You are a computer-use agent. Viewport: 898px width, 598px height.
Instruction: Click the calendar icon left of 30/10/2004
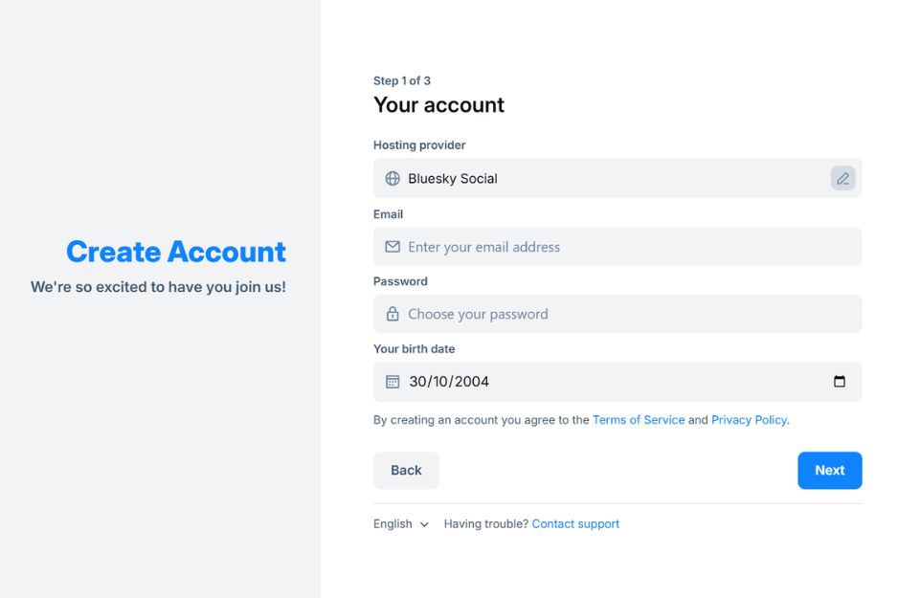point(393,382)
